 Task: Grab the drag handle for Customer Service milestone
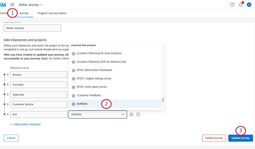coord(7,104)
